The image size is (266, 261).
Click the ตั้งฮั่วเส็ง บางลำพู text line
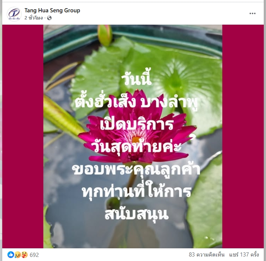[x=136, y=102]
